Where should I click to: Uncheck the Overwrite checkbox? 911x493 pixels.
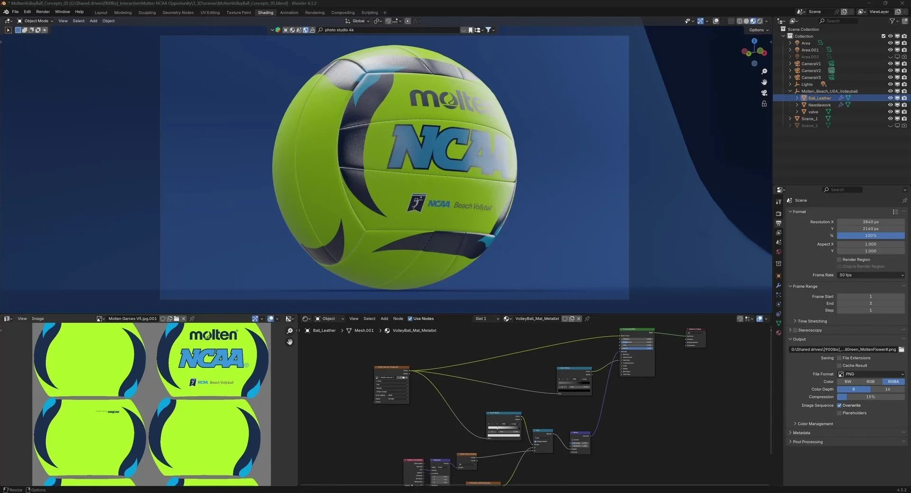tap(839, 405)
